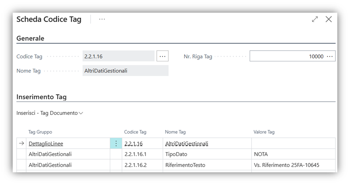Image resolution: width=350 pixels, height=185 pixels.
Task: Collapse the Inserimento Tag section header
Action: click(41, 97)
